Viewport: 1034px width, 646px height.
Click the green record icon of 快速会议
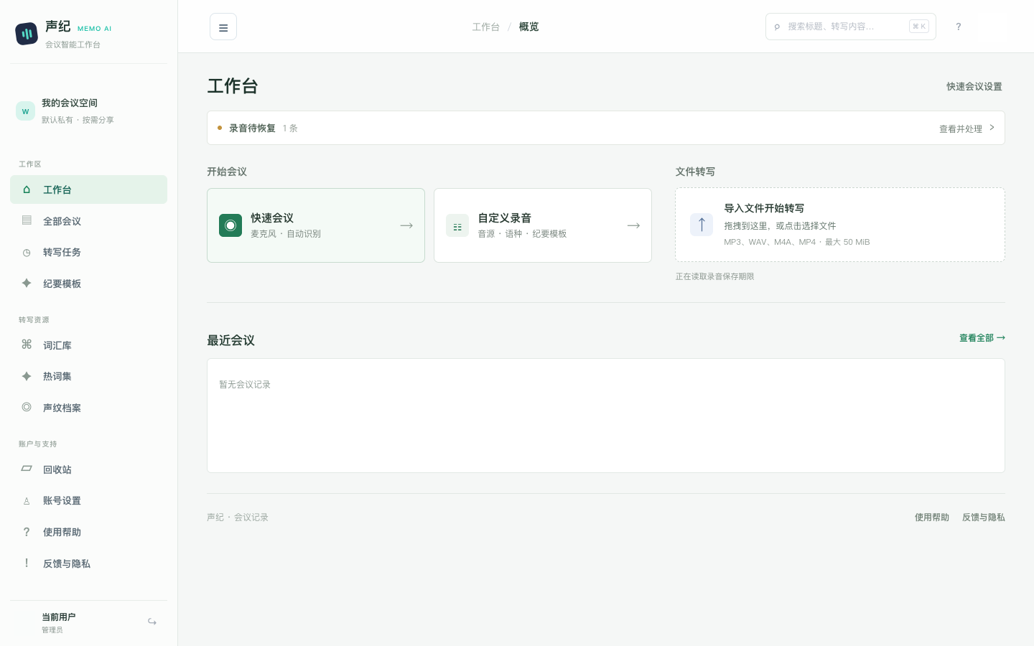230,225
